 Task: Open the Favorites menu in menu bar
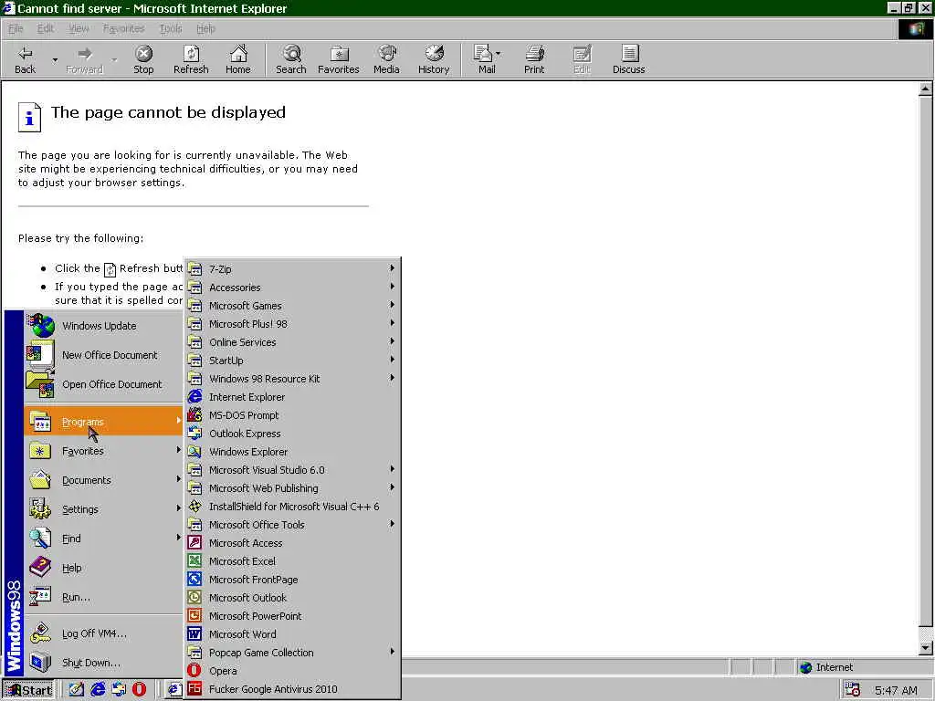pyautogui.click(x=123, y=28)
